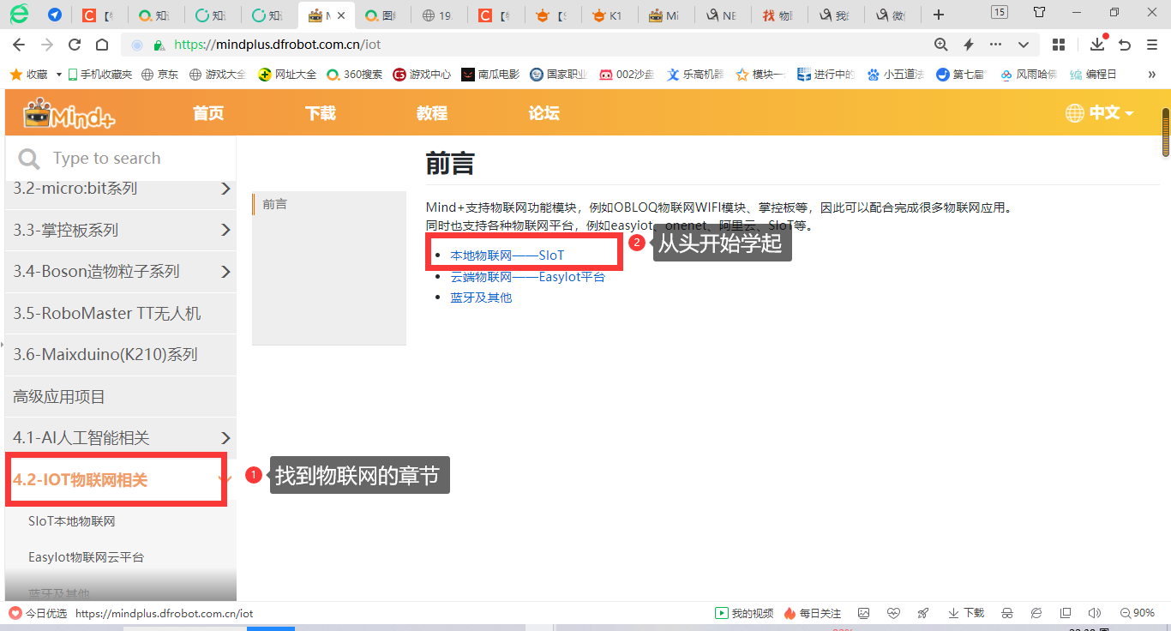Open link 云端物联网——Easylot平台
The image size is (1171, 631).
click(x=528, y=277)
